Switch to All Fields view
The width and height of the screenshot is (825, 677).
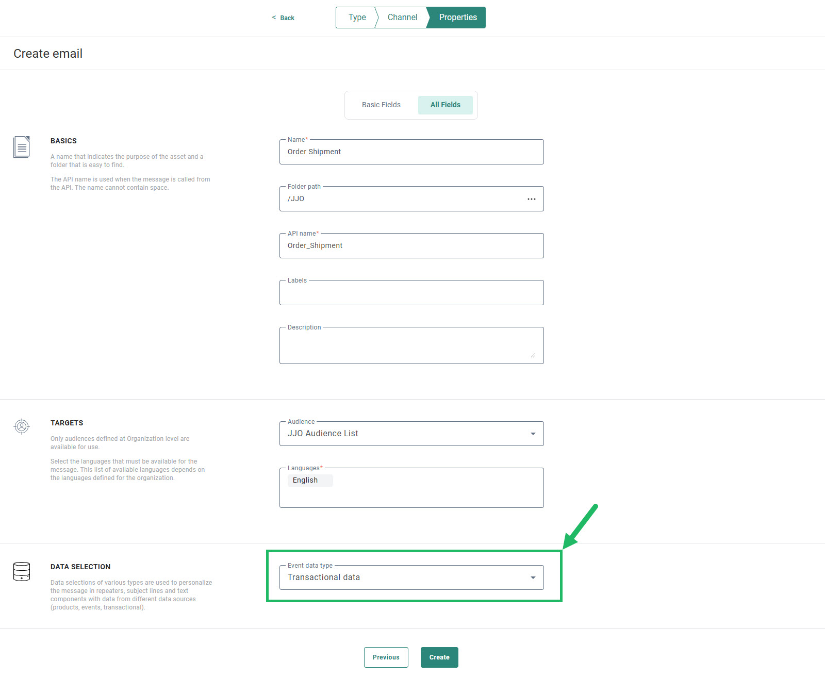[445, 105]
